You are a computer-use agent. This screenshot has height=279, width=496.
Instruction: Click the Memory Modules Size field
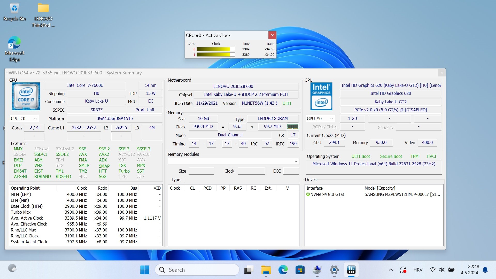[202, 171]
